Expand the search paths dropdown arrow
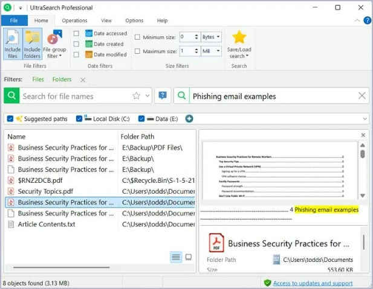 (x=365, y=119)
